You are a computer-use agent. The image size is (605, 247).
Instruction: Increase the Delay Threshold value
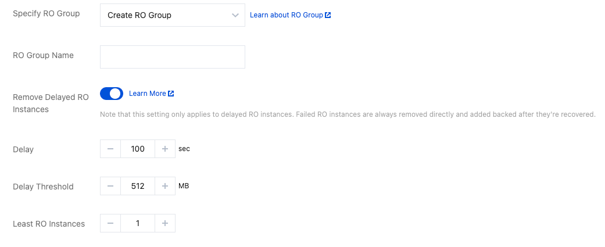pos(165,187)
